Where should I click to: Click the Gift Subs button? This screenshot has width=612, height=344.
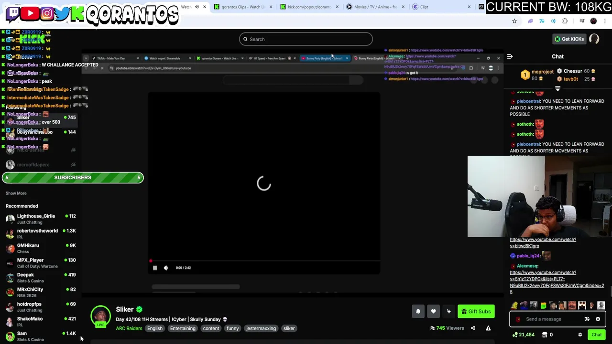coord(476,312)
